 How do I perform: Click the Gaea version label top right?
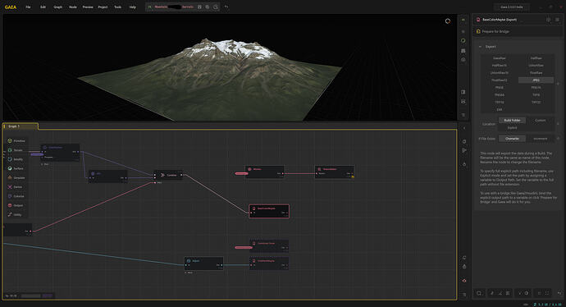512,7
